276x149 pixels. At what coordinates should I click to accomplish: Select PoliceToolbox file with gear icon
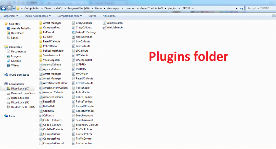[x=82, y=102]
